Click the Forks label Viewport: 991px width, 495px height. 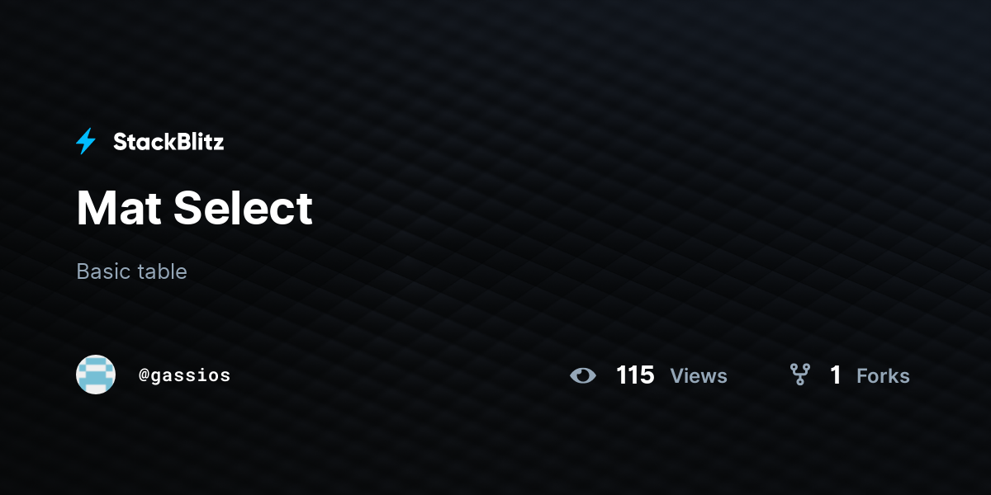pyautogui.click(x=883, y=376)
